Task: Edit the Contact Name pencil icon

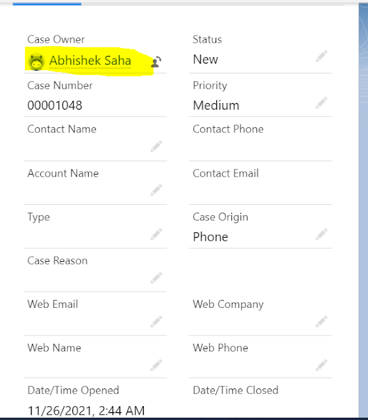Action: [x=156, y=146]
